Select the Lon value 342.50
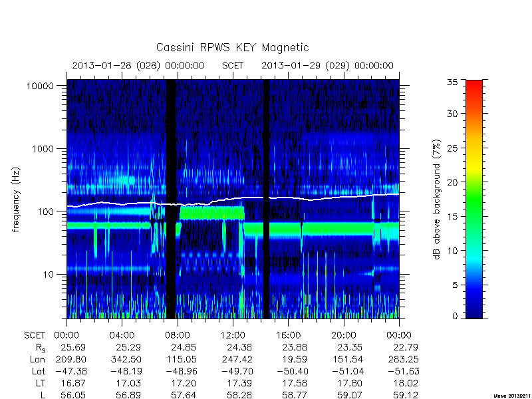This screenshot has height=399, width=532. point(126,359)
